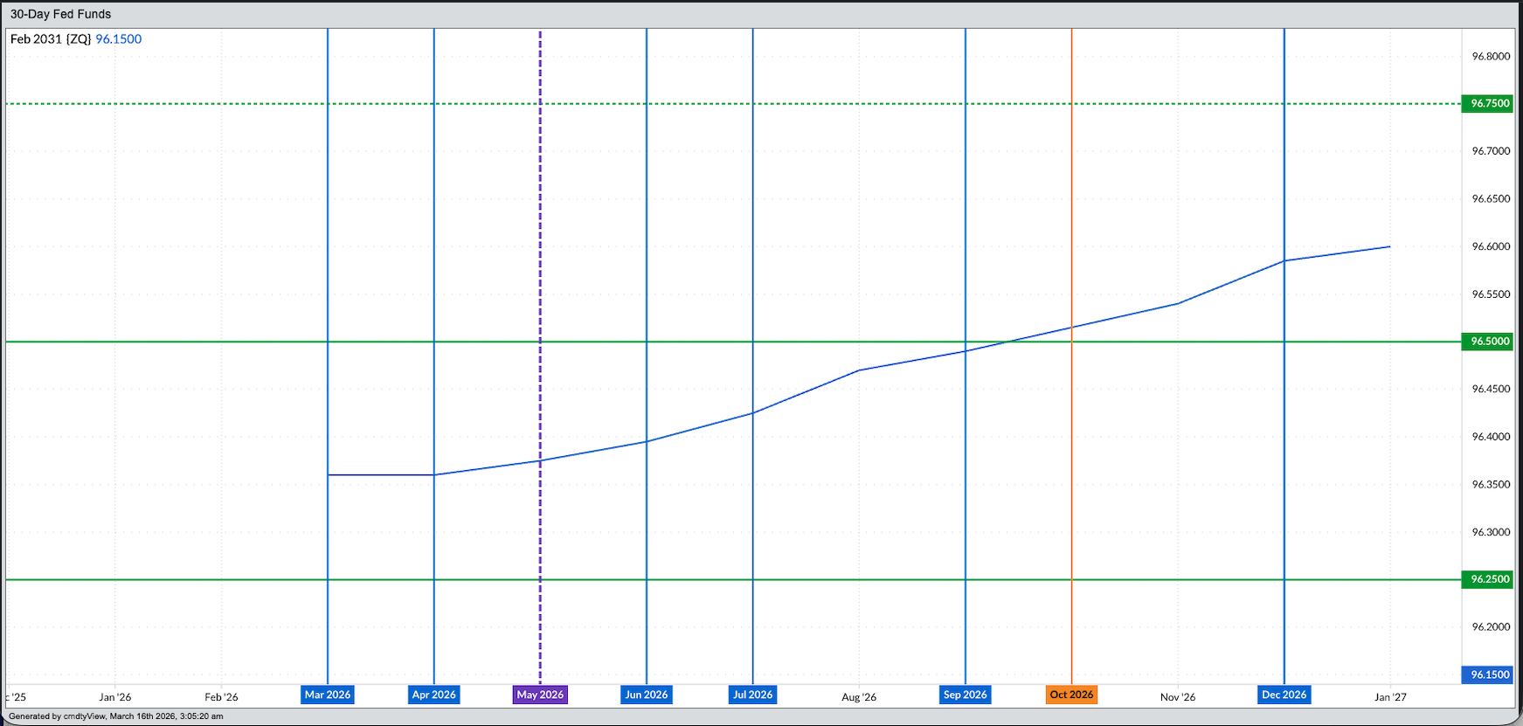Select the Dec 2026 date marker

pos(1284,695)
